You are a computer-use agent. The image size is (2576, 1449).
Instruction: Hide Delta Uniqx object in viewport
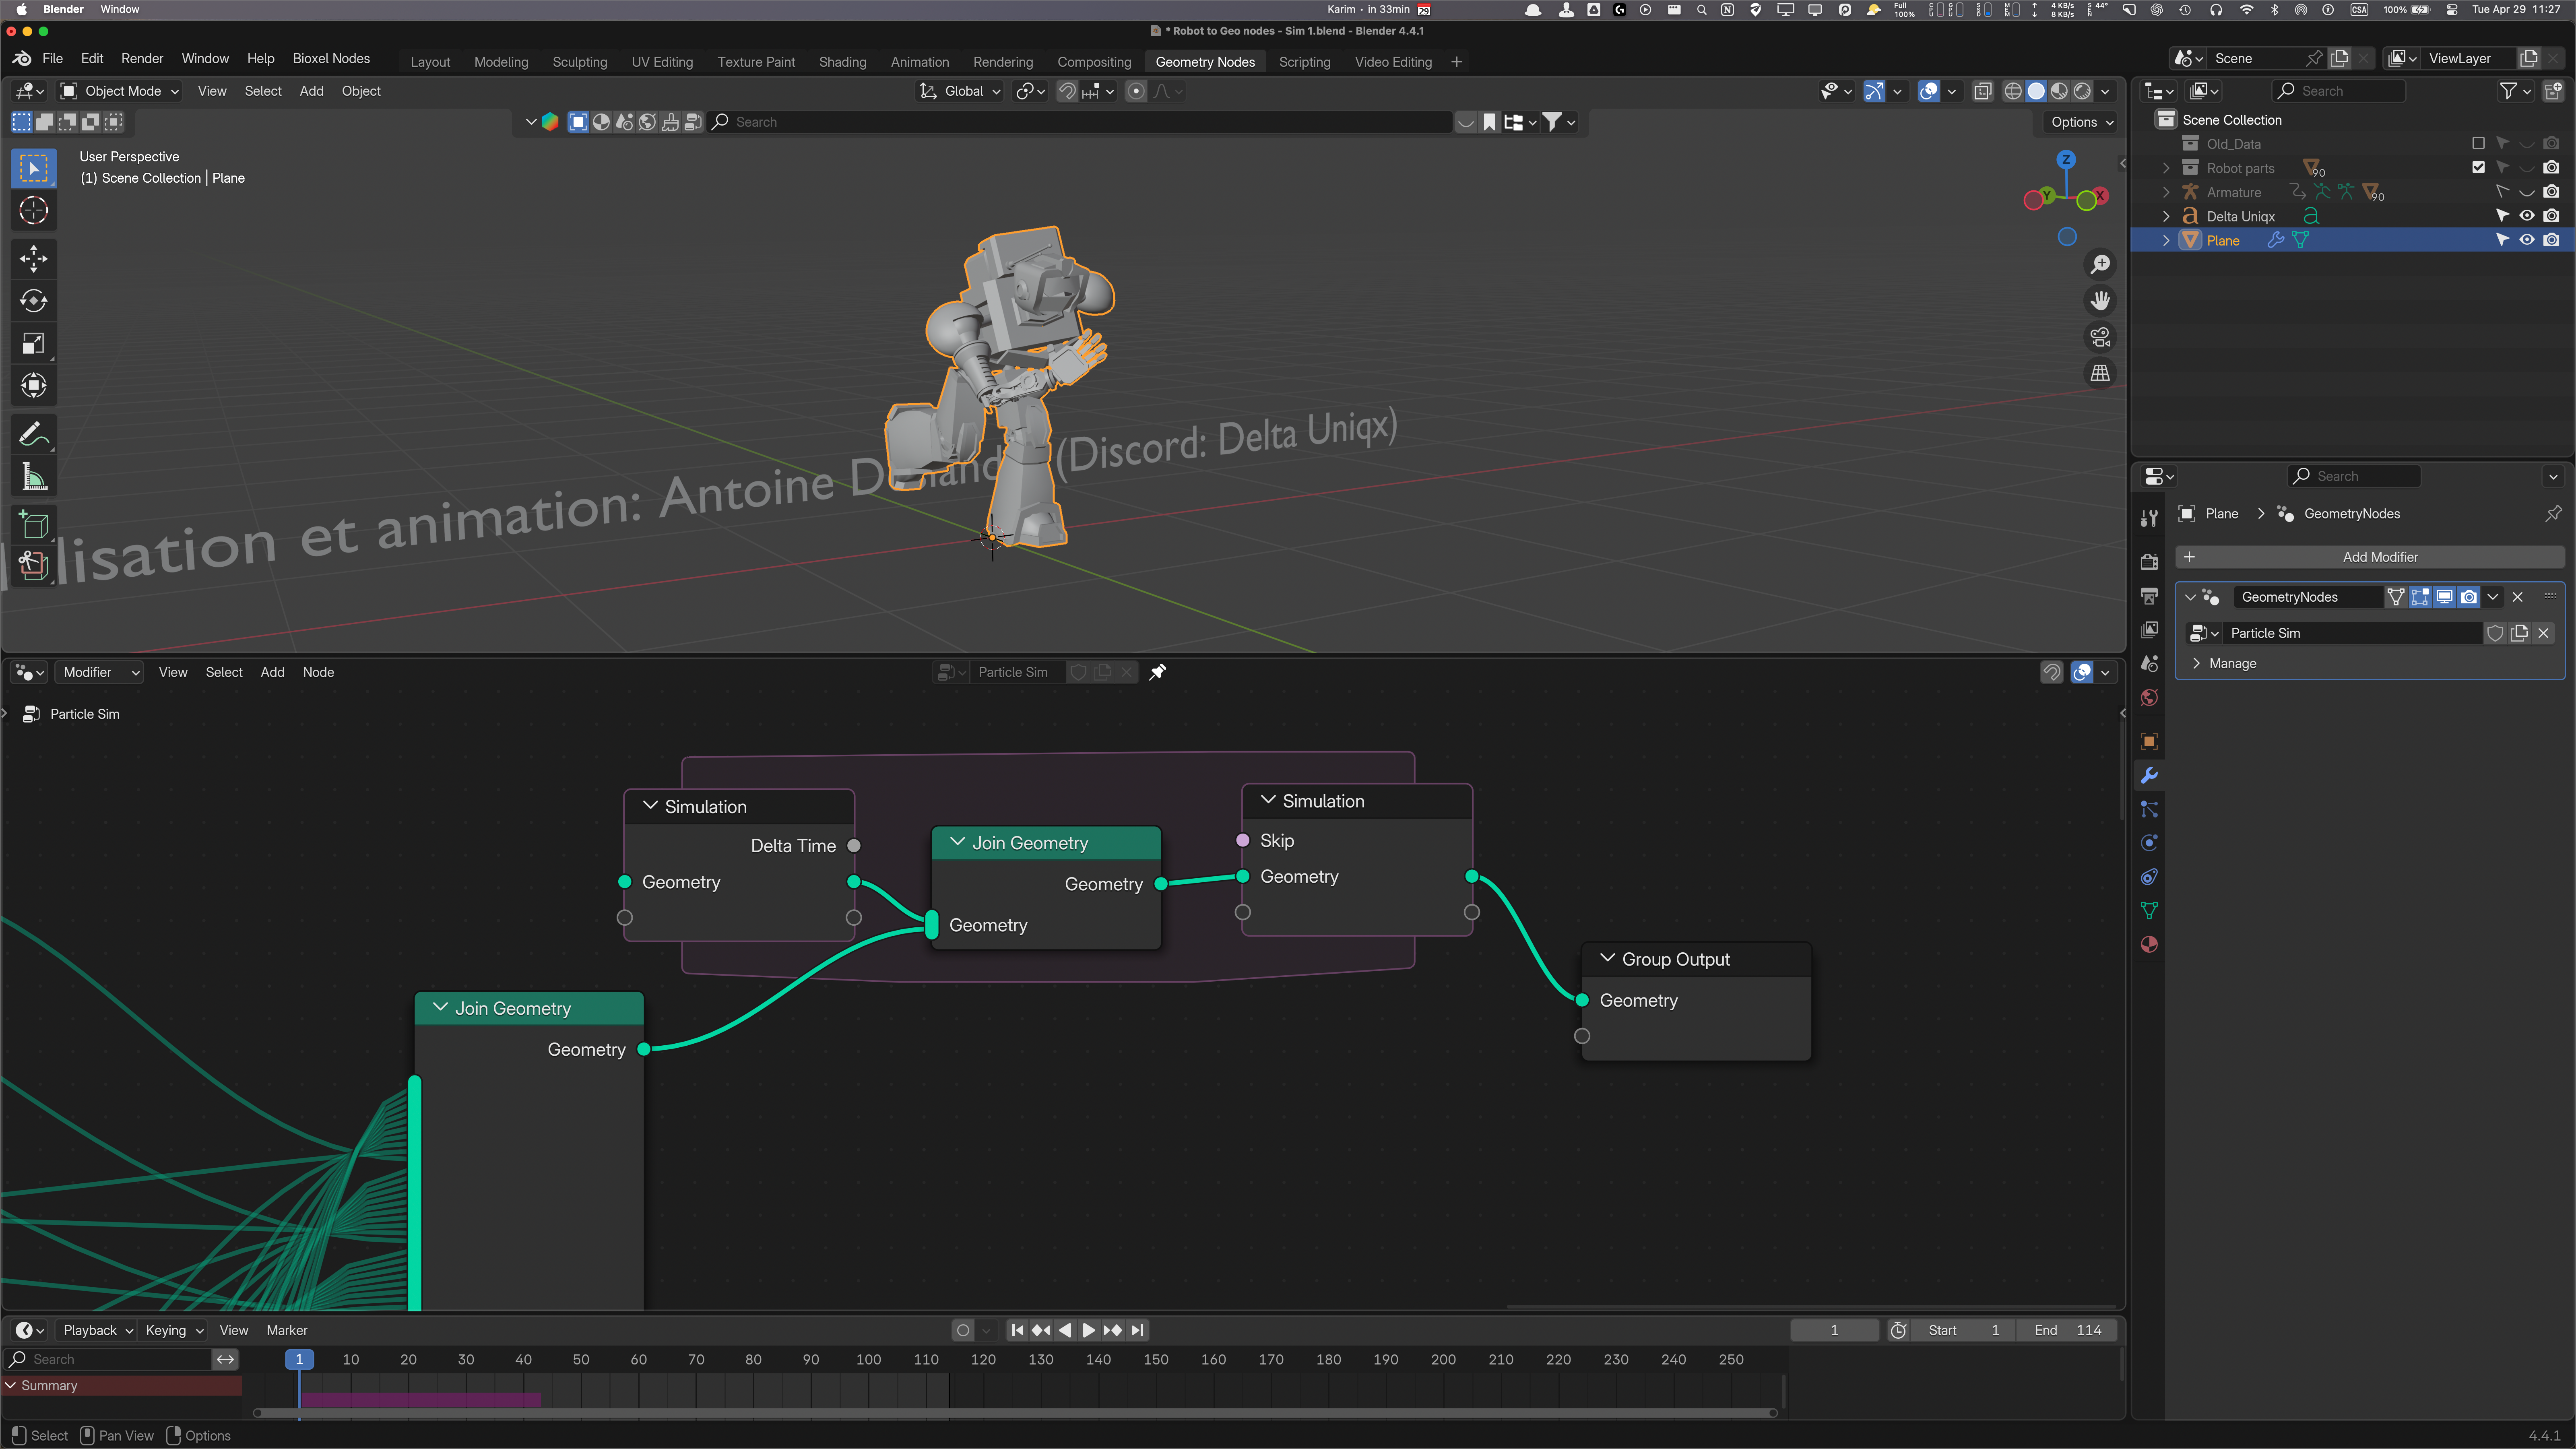[x=2527, y=216]
